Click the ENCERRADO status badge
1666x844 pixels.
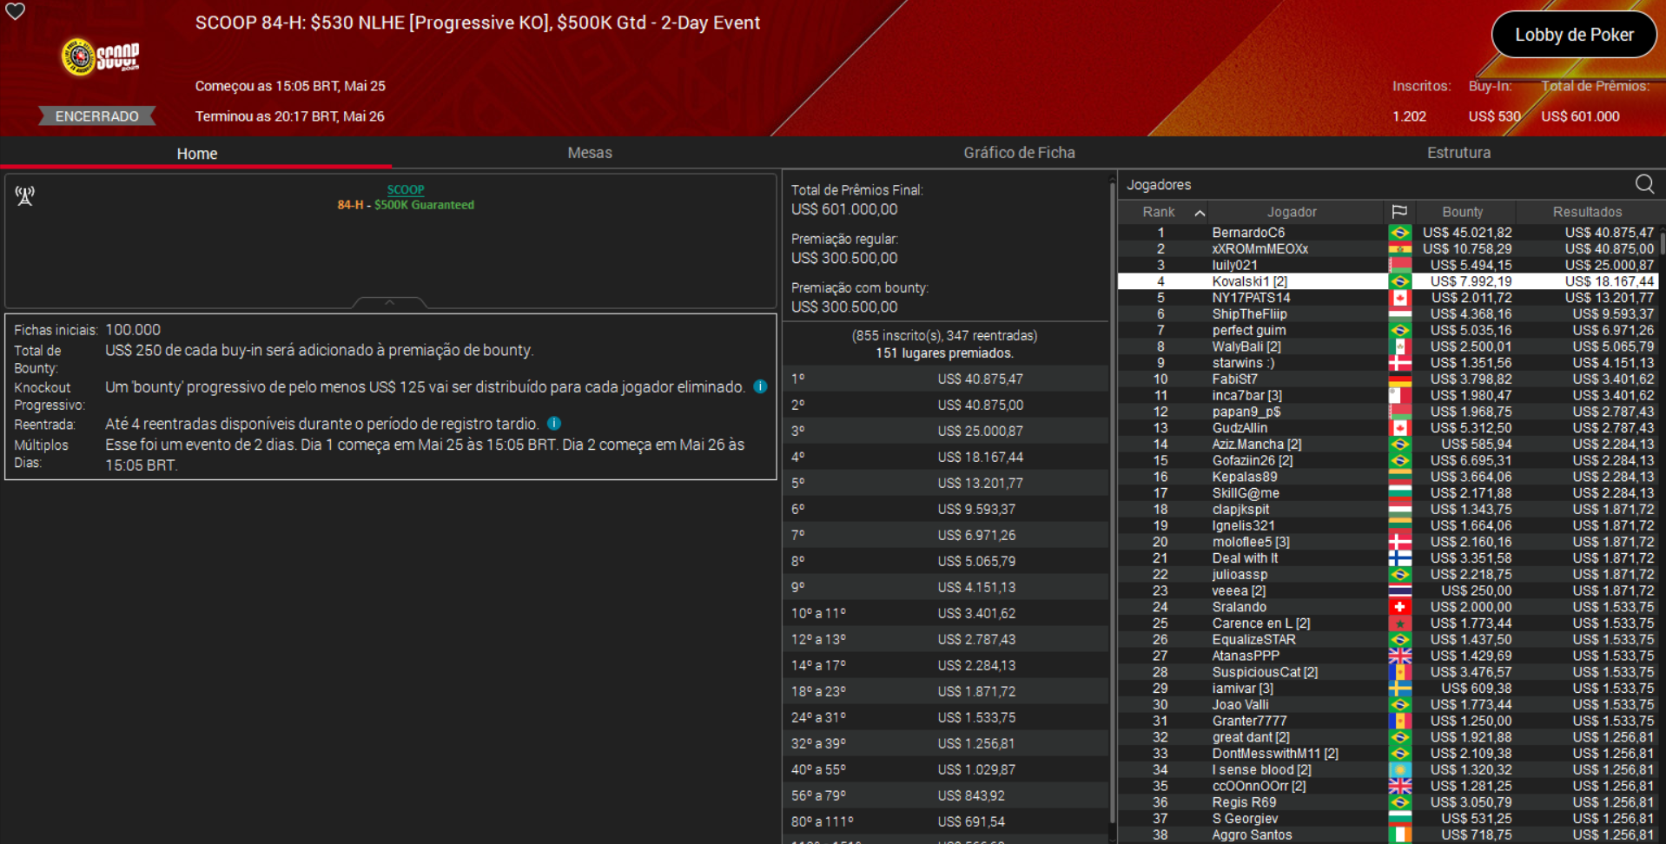(x=96, y=116)
